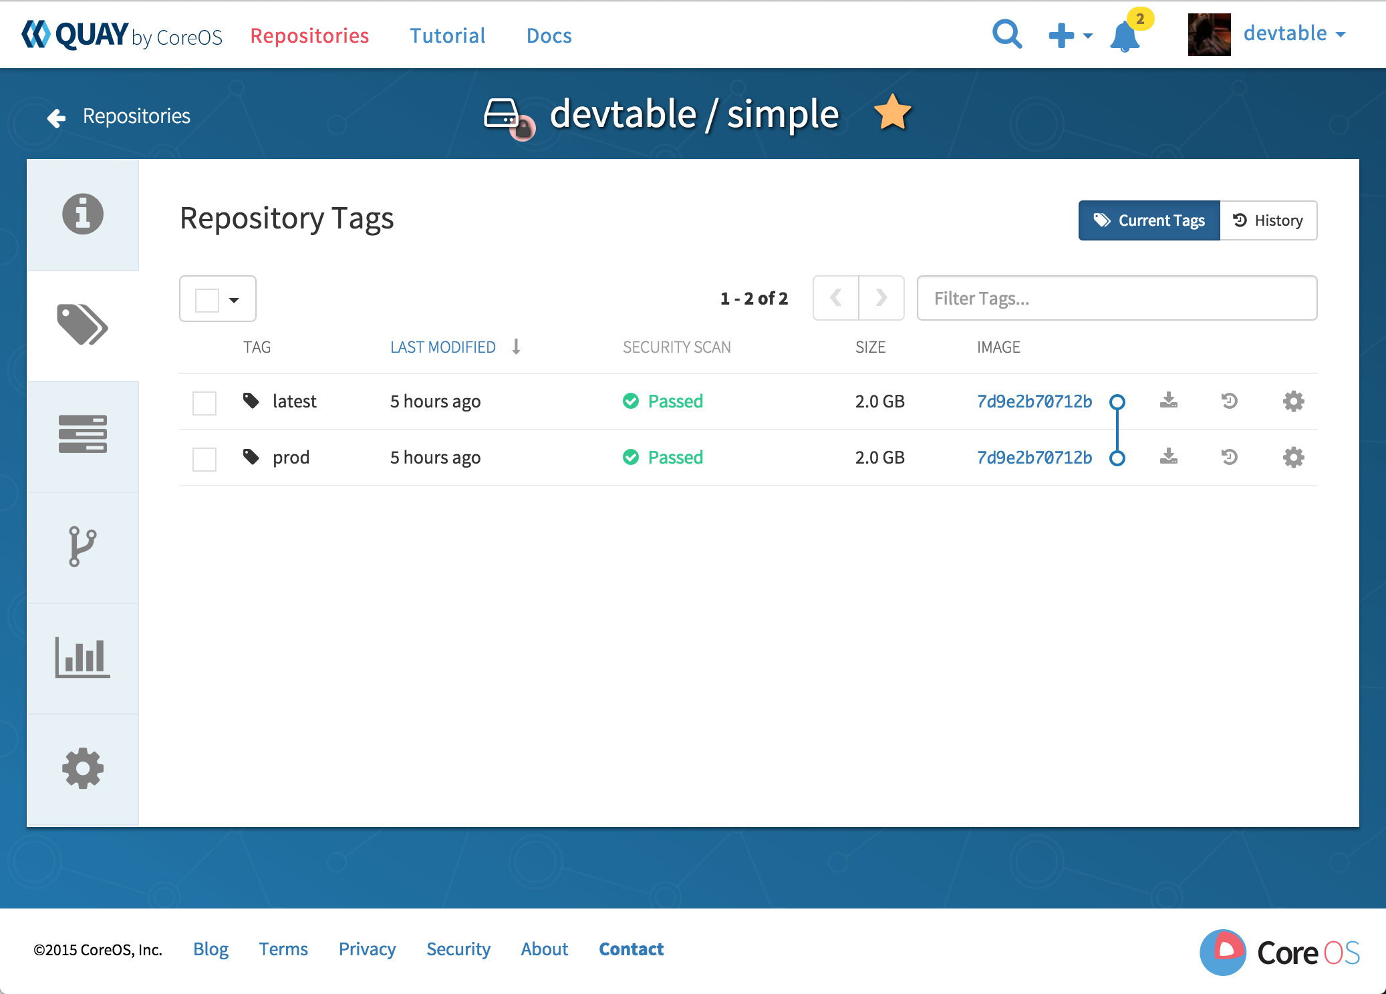Expand the devtable account dropdown

click(1294, 33)
